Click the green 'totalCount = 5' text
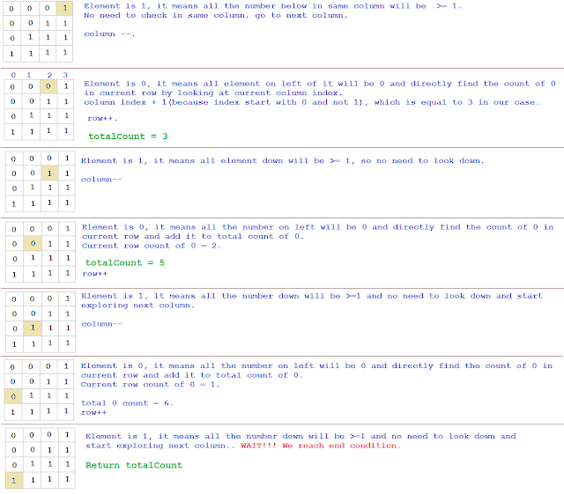Viewport: 564px width, 494px height. [125, 262]
